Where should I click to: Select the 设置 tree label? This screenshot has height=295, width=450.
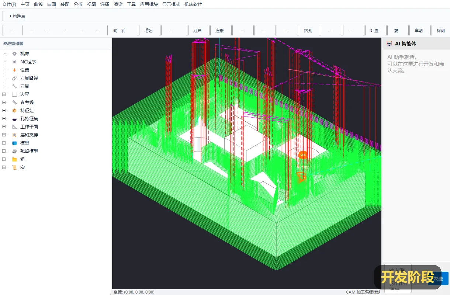25,70
